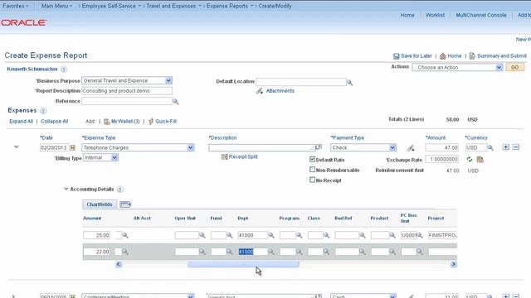Collapse the Telephone Charges expense line

click(16, 147)
